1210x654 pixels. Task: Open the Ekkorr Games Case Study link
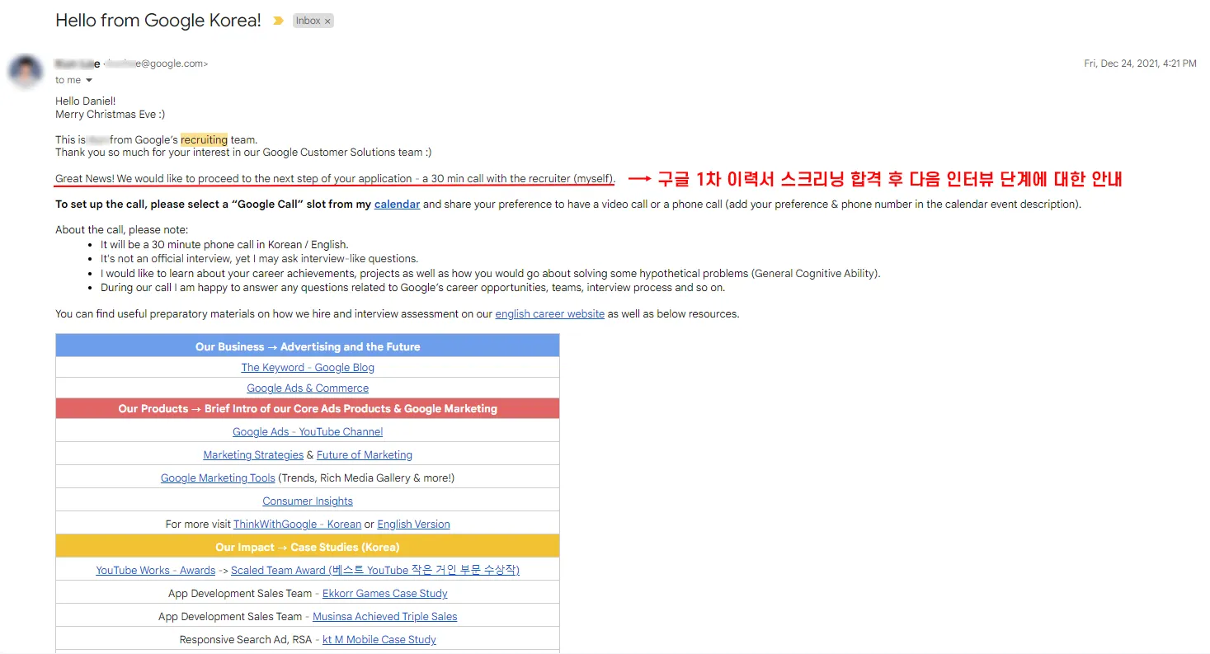(384, 593)
